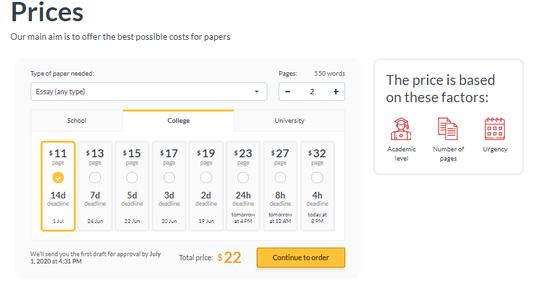The height and width of the screenshot is (304, 558).
Task: Click 'The price is based on these factors' heading
Action: [x=440, y=89]
